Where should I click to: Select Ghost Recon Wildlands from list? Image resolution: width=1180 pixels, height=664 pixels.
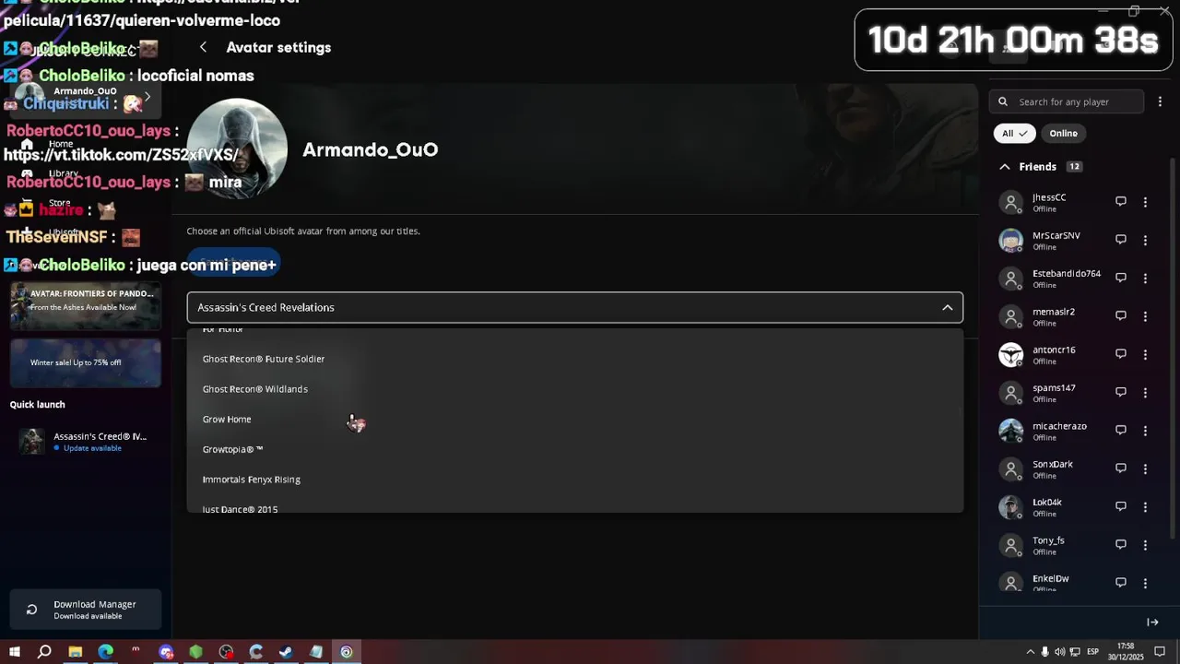575,389
